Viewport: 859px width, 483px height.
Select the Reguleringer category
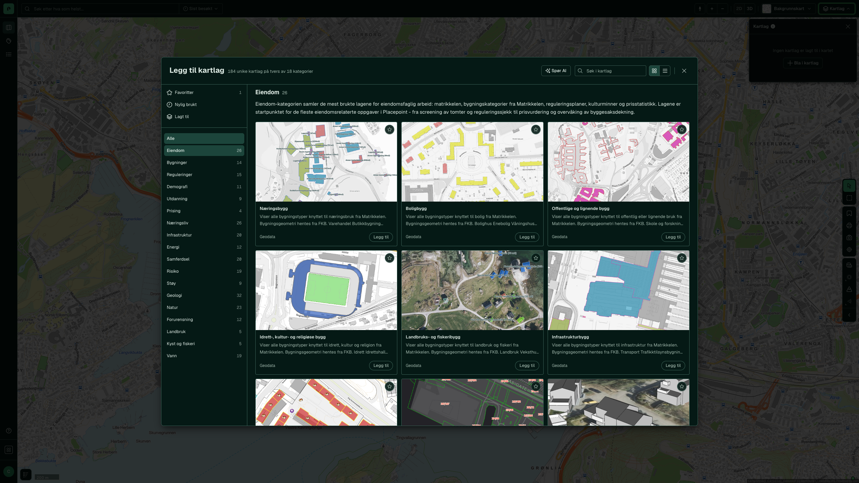[x=204, y=175]
